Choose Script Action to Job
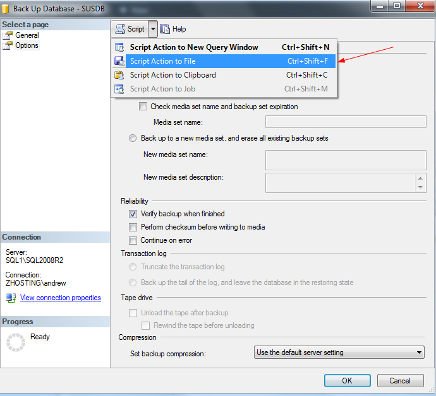 click(224, 89)
